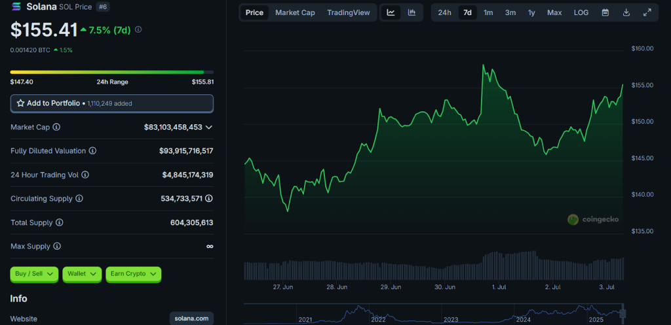This screenshot has width=671, height=325.
Task: Switch to TradingView chart tab
Action: tap(349, 12)
